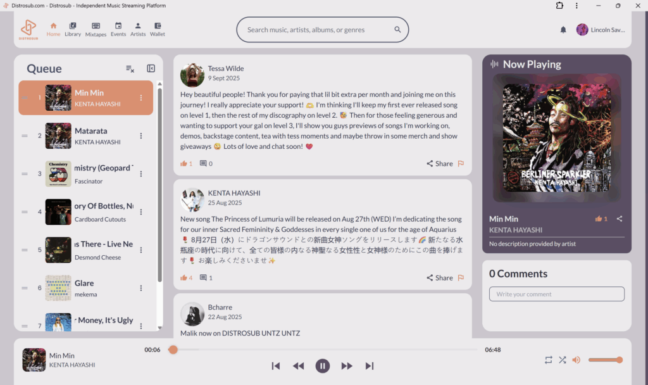Adjust the volume slider
Image resolution: width=648 pixels, height=385 pixels.
click(604, 360)
